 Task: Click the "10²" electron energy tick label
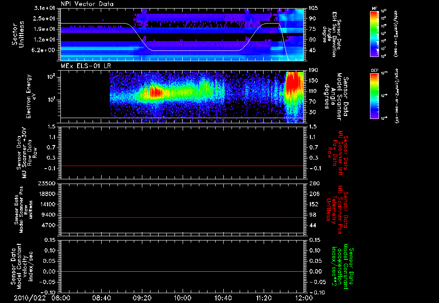click(52, 77)
